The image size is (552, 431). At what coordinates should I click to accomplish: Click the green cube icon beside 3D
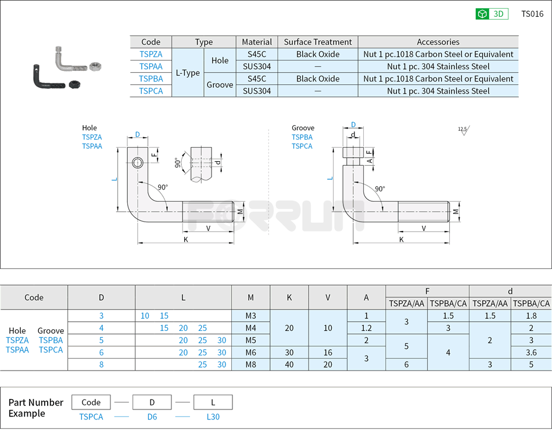[482, 13]
